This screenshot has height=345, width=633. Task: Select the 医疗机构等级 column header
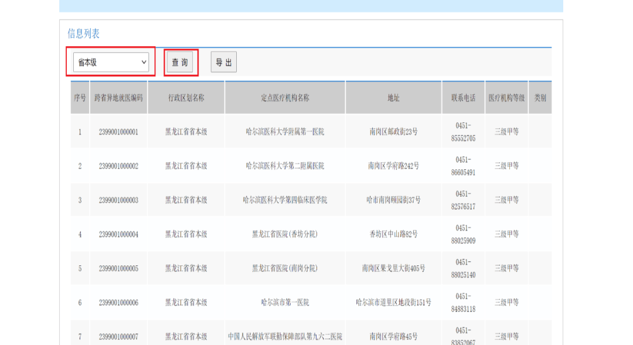(x=506, y=98)
